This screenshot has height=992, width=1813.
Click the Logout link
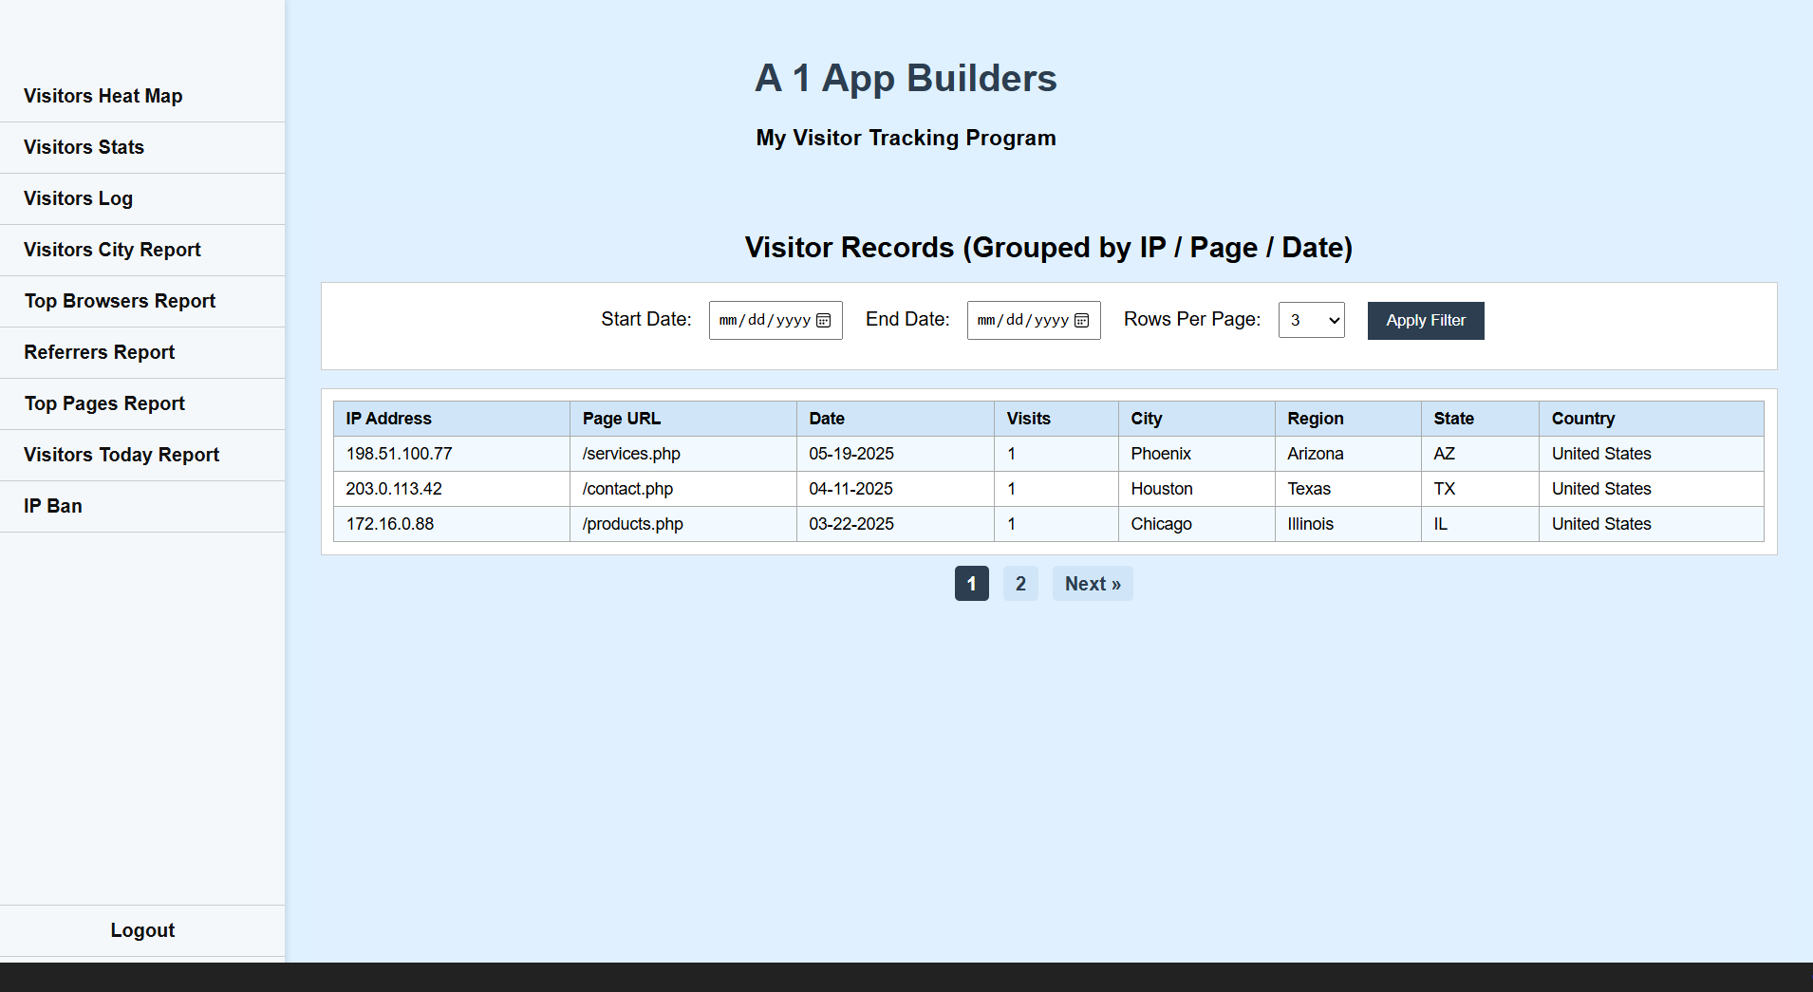coord(142,930)
